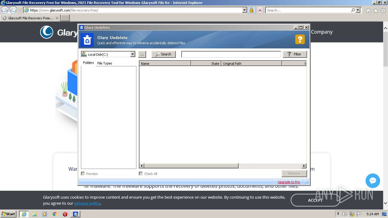Expand the IE search provider dropdown
Screen dimensions: 388x218
[x=358, y=10]
